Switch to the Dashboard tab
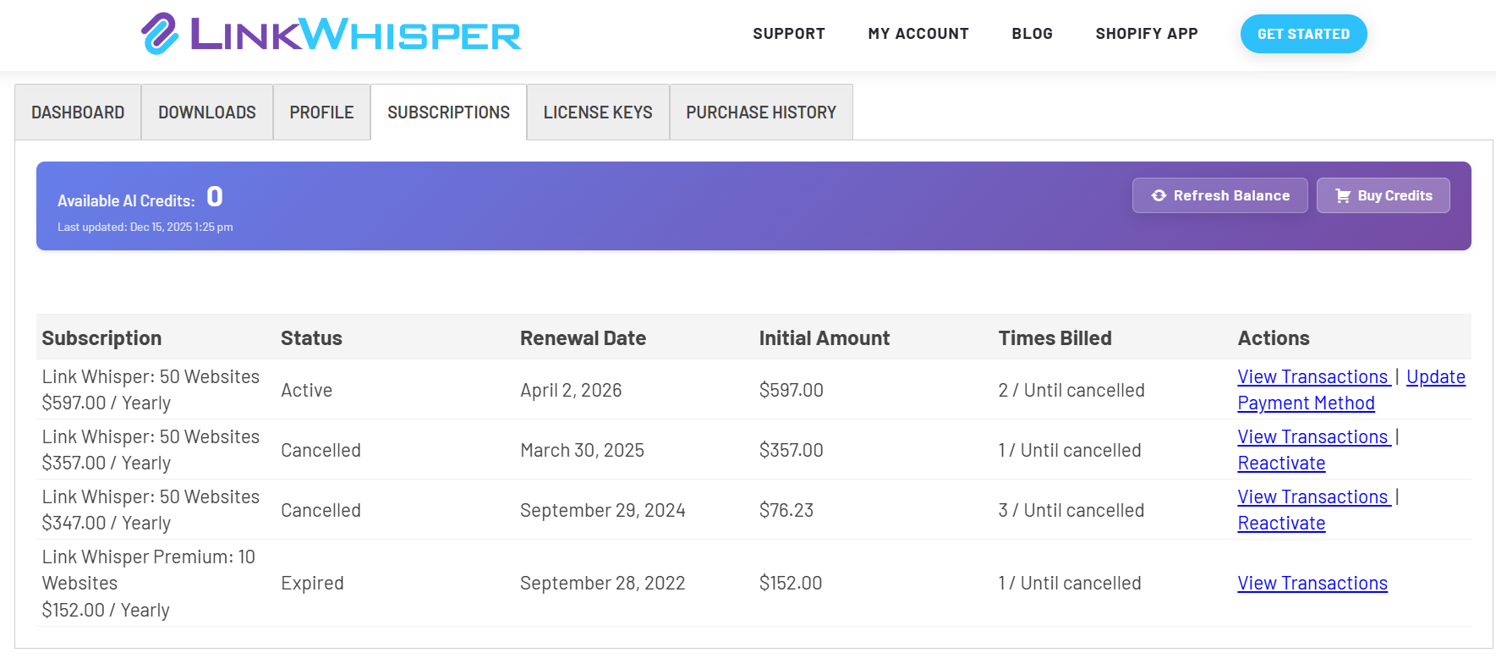The image size is (1496, 658). 77,112
